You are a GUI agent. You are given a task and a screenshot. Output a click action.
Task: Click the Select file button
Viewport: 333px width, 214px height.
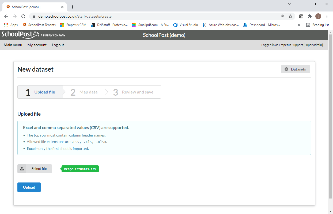35,169
